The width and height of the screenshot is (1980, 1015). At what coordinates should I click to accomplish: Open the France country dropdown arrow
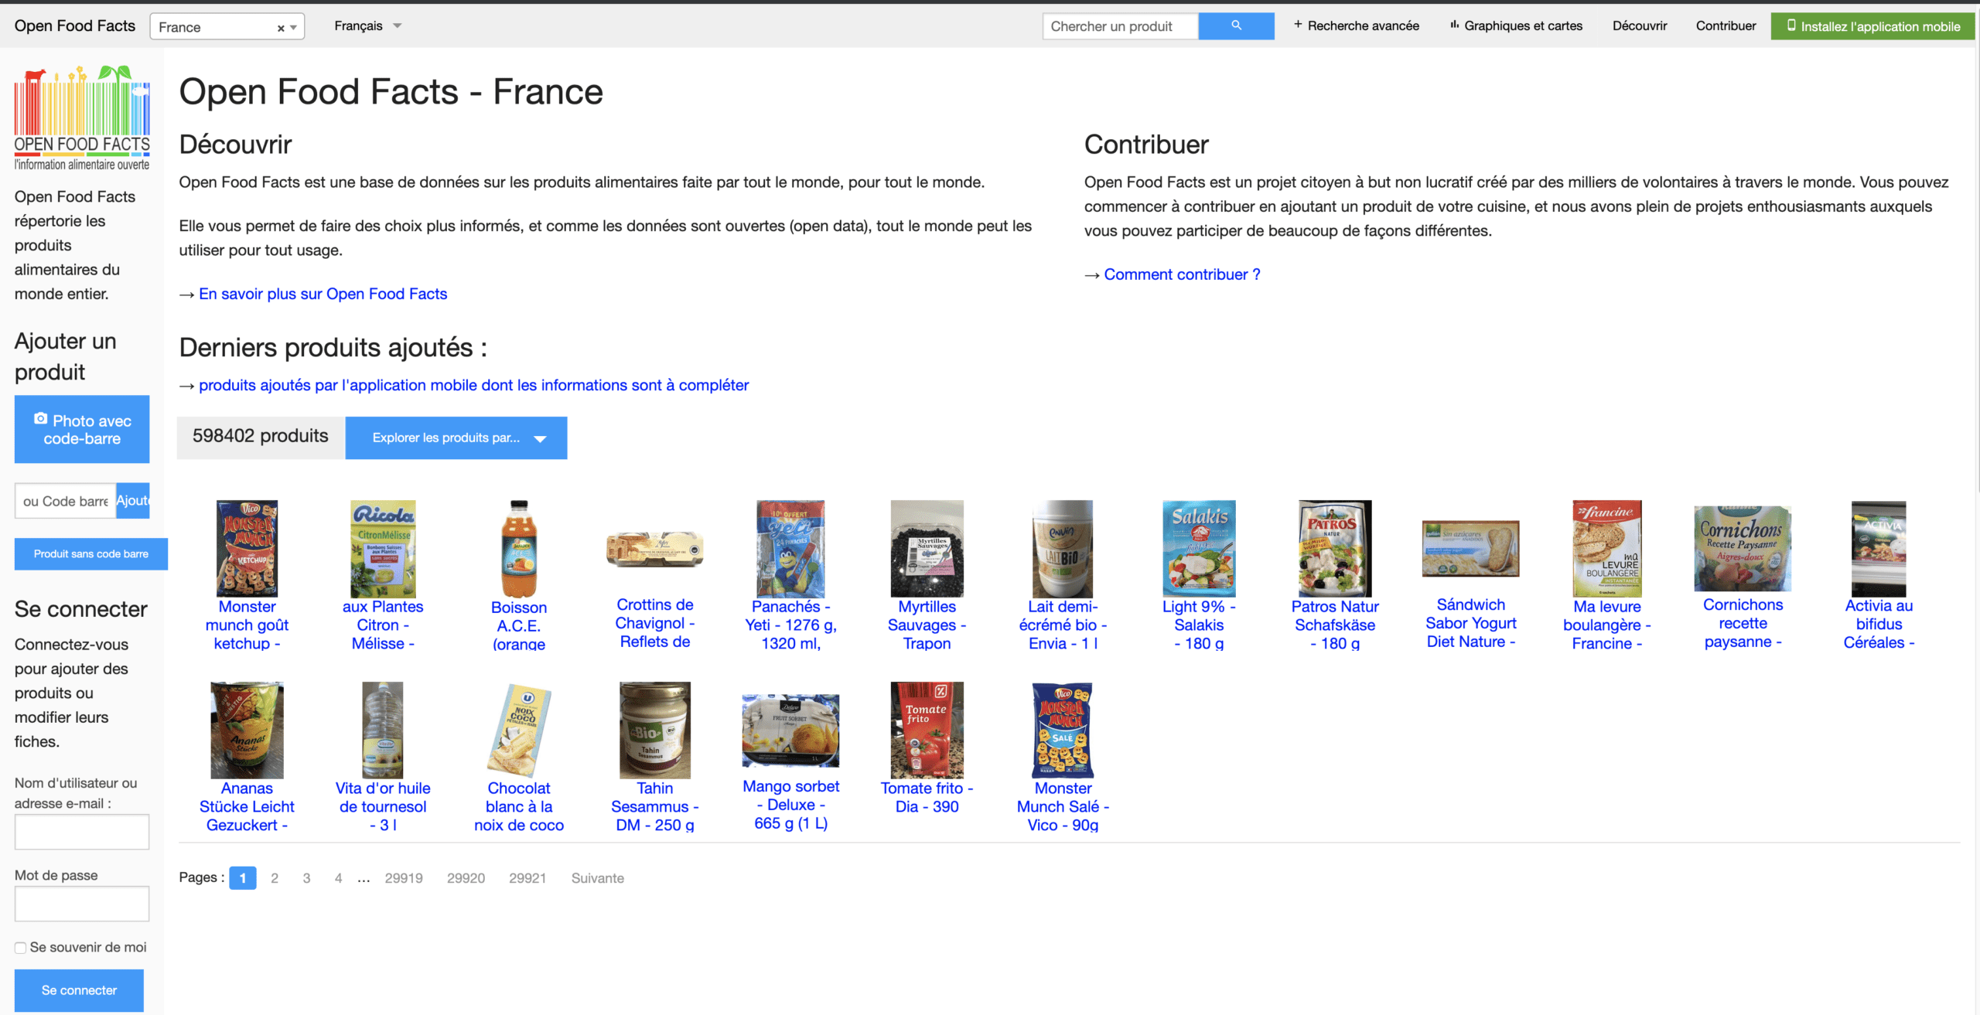click(294, 28)
